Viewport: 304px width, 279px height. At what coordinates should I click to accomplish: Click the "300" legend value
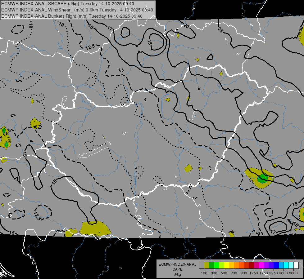[x=214, y=273]
